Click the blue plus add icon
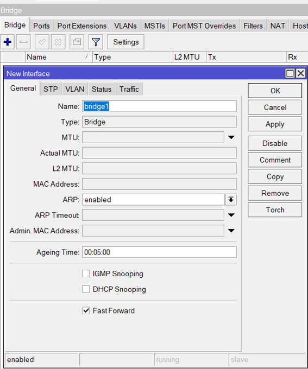 pos(8,42)
